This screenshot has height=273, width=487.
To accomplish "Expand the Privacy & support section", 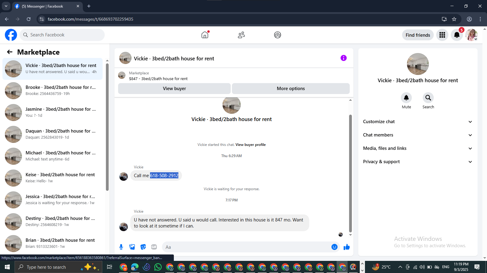I will (x=418, y=162).
